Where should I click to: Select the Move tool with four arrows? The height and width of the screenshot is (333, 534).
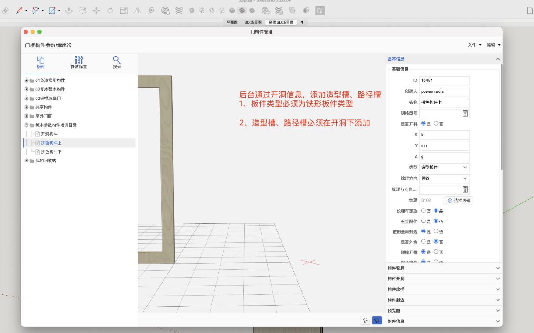point(96,10)
